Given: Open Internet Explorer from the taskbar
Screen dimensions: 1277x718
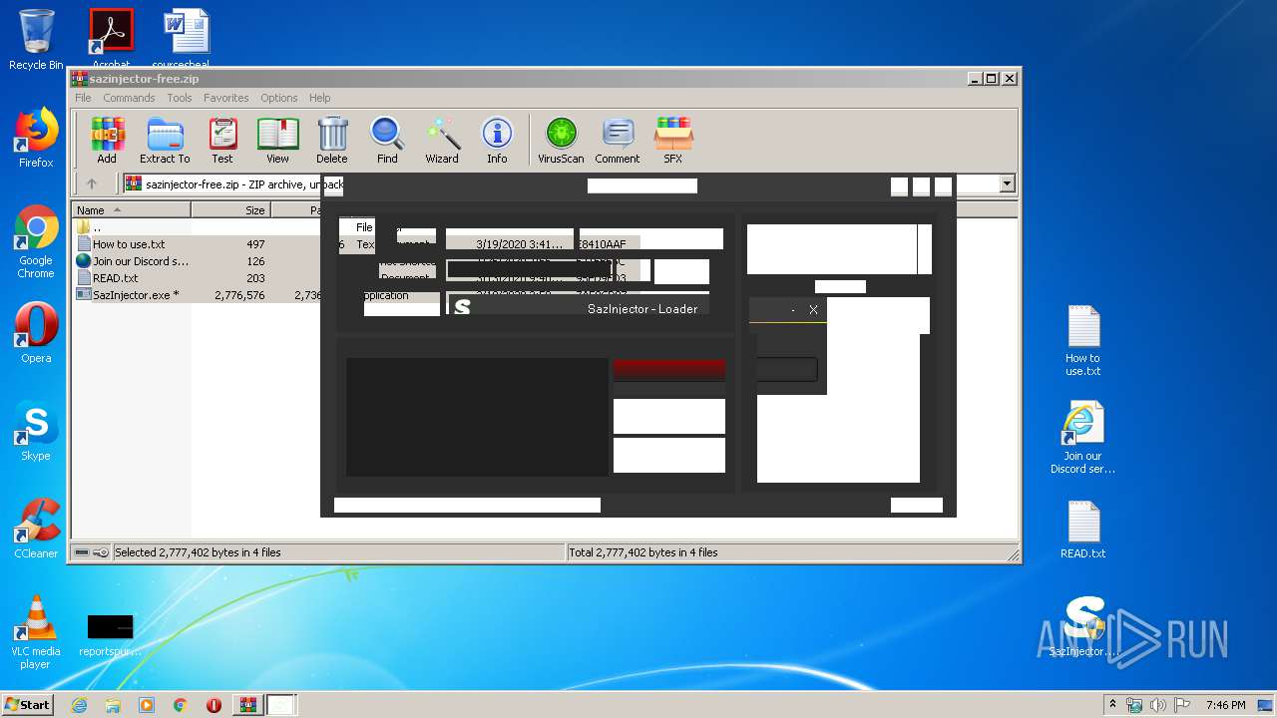Looking at the screenshot, I should pyautogui.click(x=79, y=705).
